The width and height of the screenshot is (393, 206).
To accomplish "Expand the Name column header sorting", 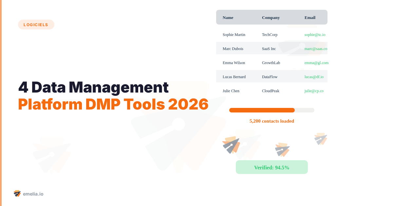I will pyautogui.click(x=228, y=17).
